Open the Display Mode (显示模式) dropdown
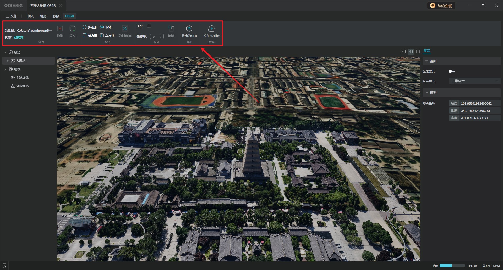This screenshot has height=270, width=503. coord(474,81)
